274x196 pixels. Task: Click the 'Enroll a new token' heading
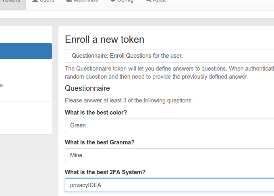point(104,40)
